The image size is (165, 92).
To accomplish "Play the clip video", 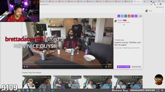I will coord(24,67).
